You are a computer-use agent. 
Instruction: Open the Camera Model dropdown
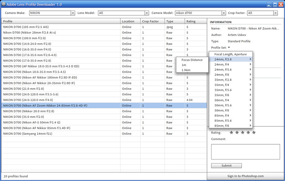point(200,13)
